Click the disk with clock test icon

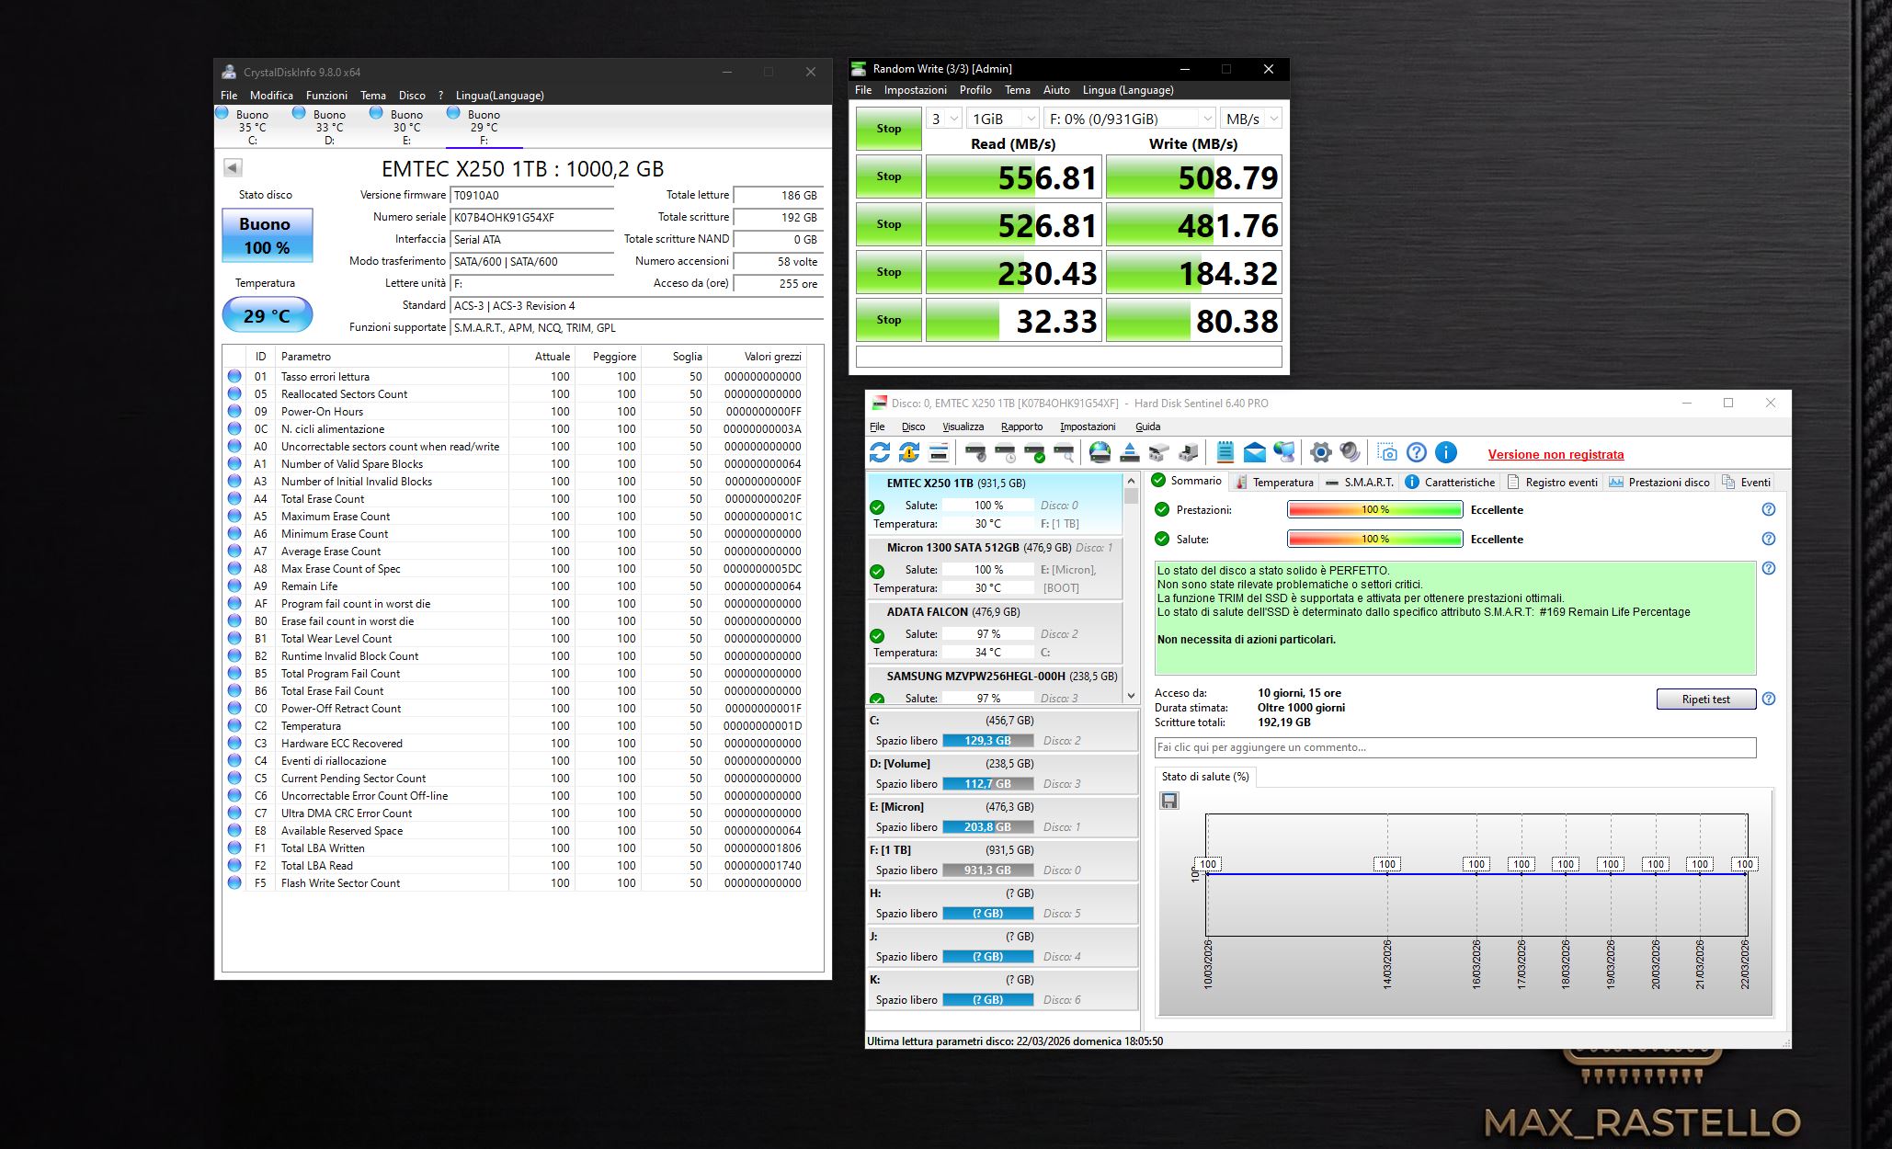tap(1005, 452)
